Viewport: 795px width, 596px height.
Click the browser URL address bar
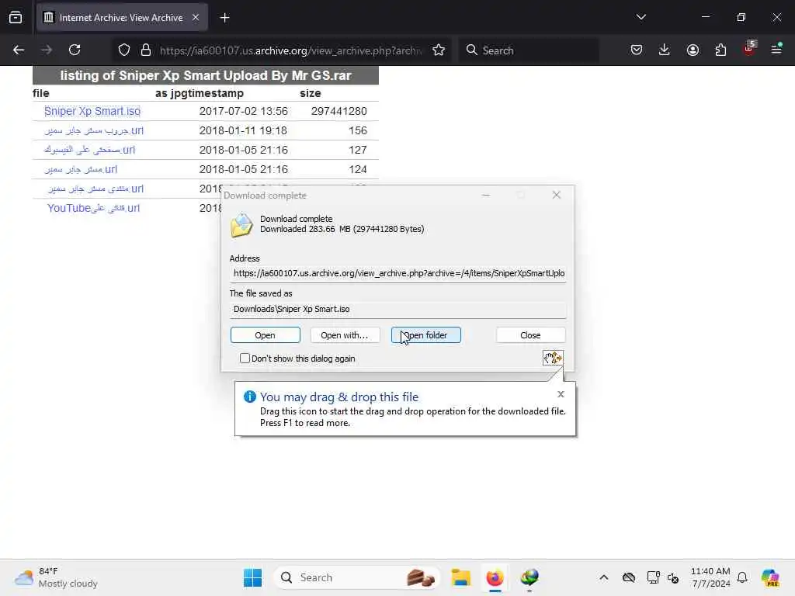click(x=292, y=50)
